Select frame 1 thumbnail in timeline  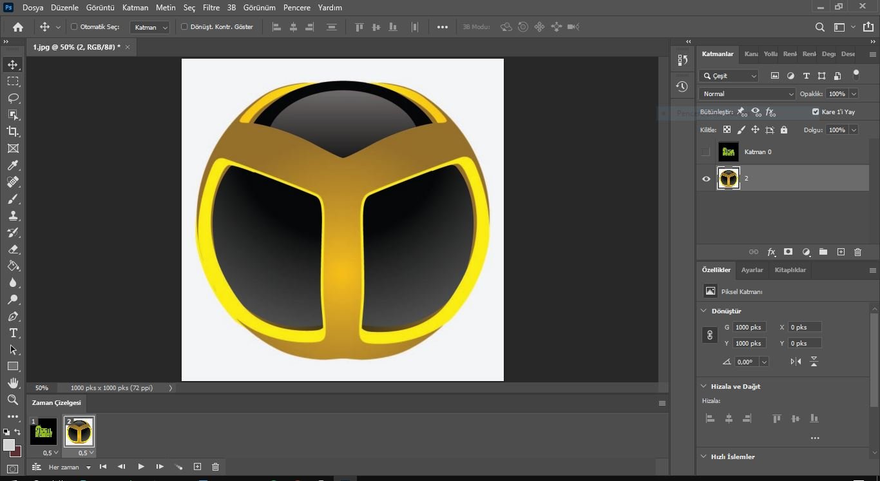[x=44, y=432]
